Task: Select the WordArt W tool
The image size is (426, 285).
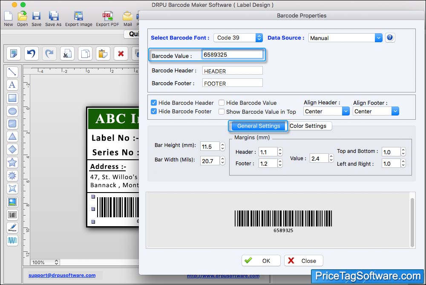Action: [x=12, y=240]
